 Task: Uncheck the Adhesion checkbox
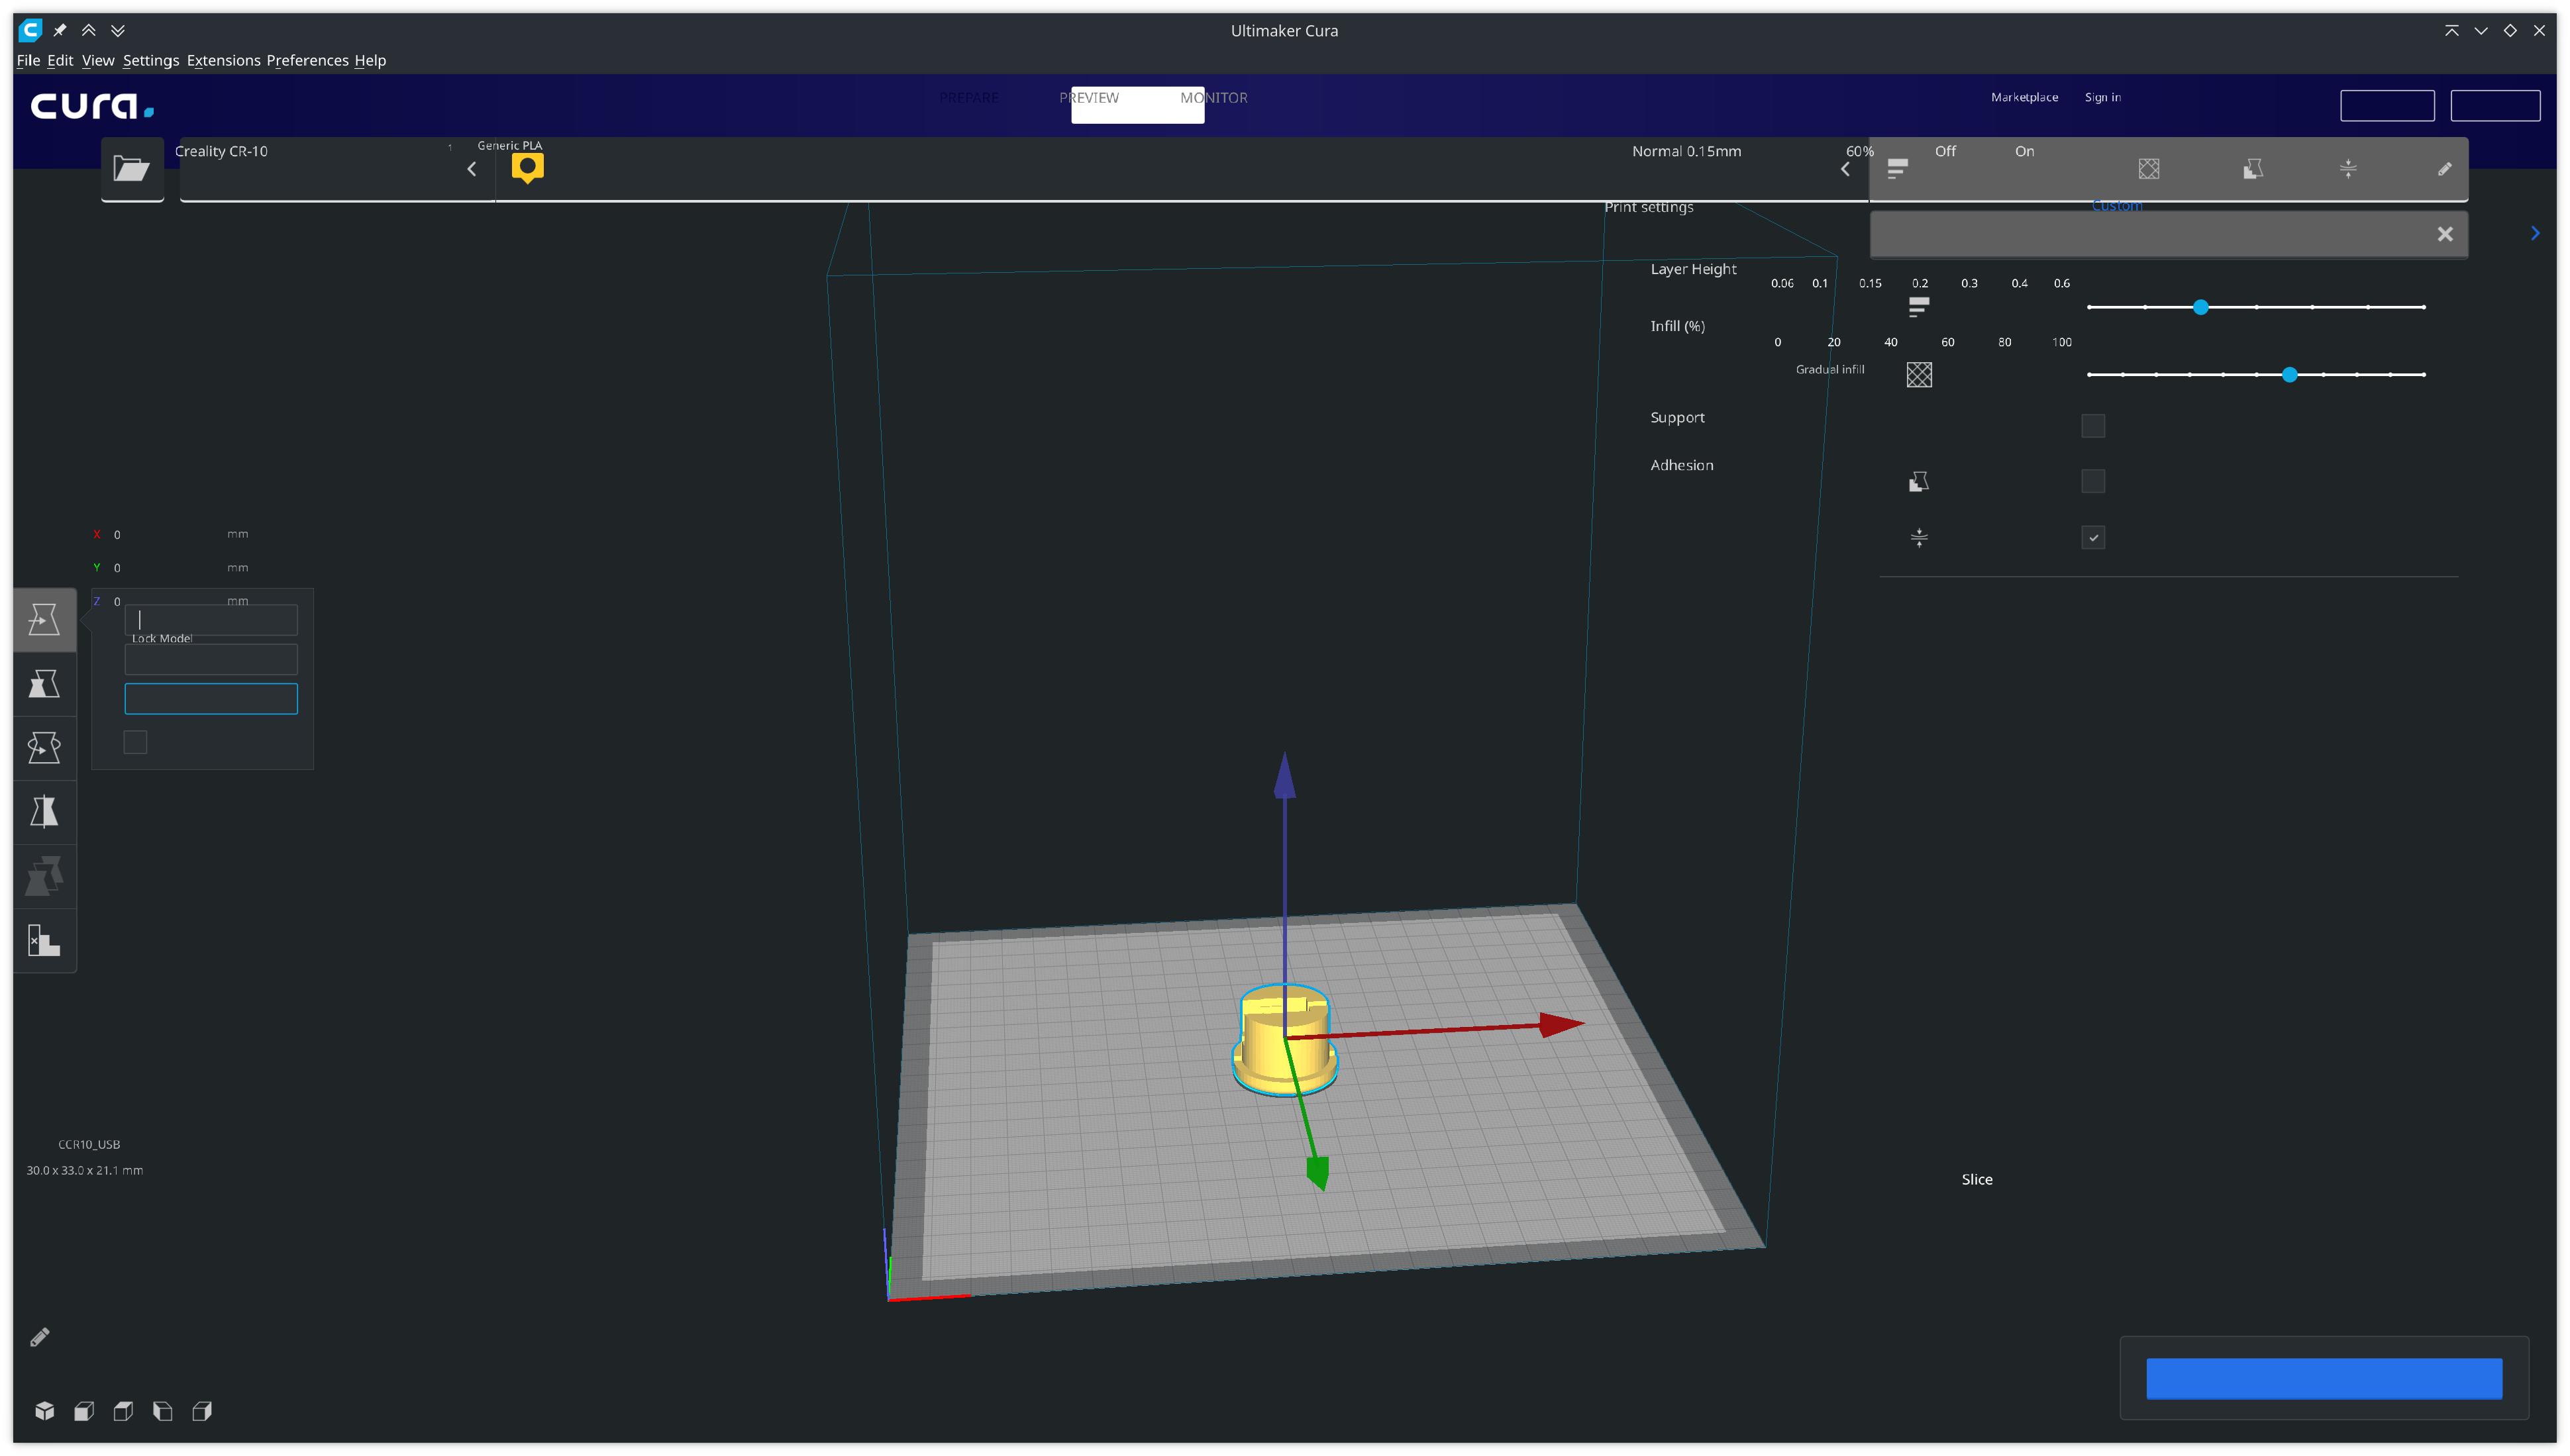[2093, 538]
